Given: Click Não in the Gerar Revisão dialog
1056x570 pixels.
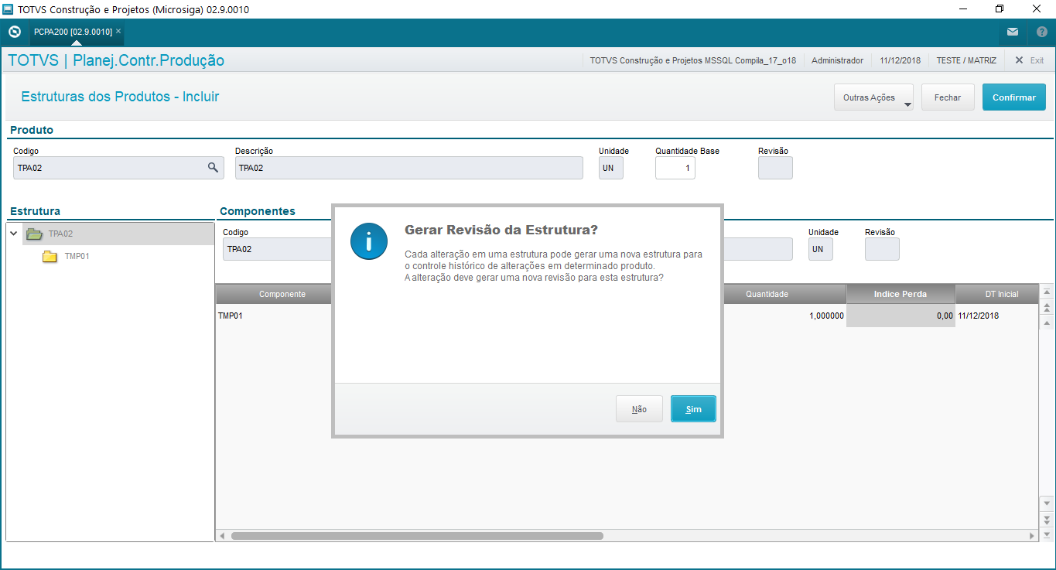Looking at the screenshot, I should coord(639,409).
